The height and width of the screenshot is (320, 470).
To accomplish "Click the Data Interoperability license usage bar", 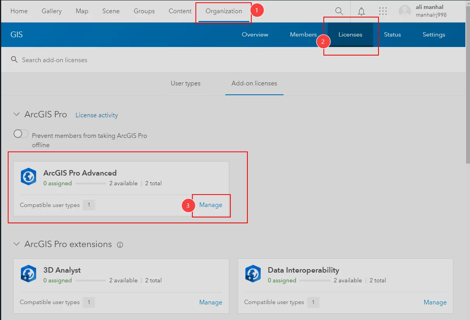I will click(315, 280).
